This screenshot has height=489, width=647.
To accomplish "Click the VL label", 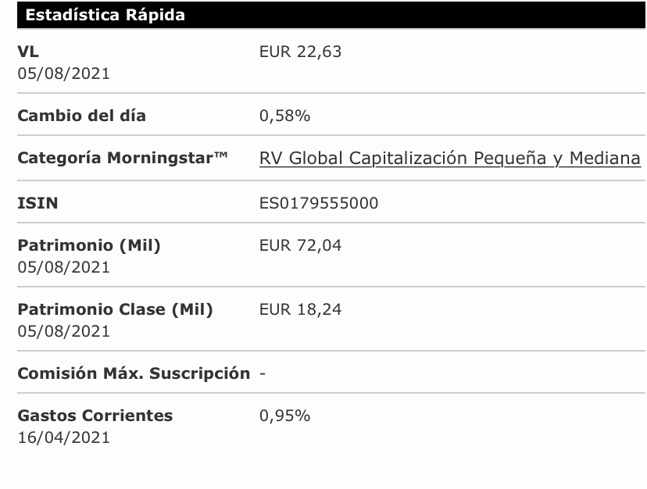I will 28,52.
